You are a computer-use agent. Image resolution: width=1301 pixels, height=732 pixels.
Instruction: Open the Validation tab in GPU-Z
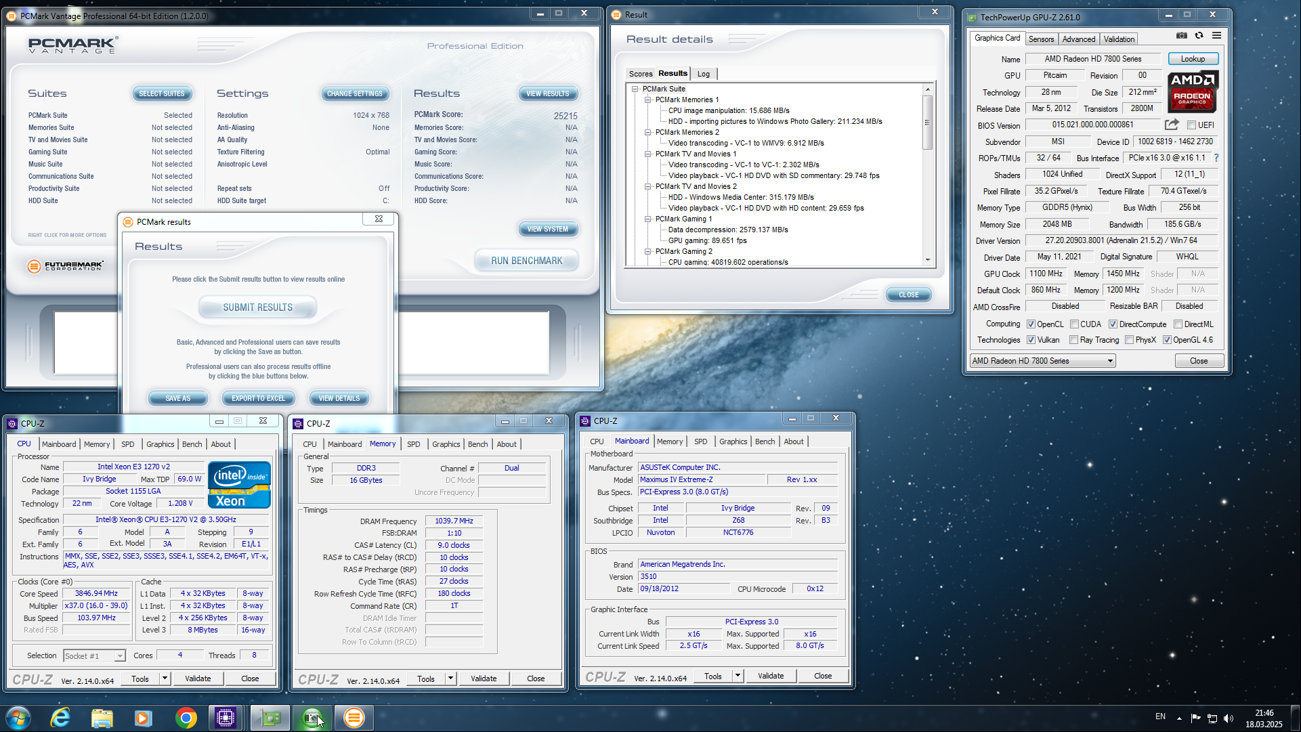point(1119,39)
